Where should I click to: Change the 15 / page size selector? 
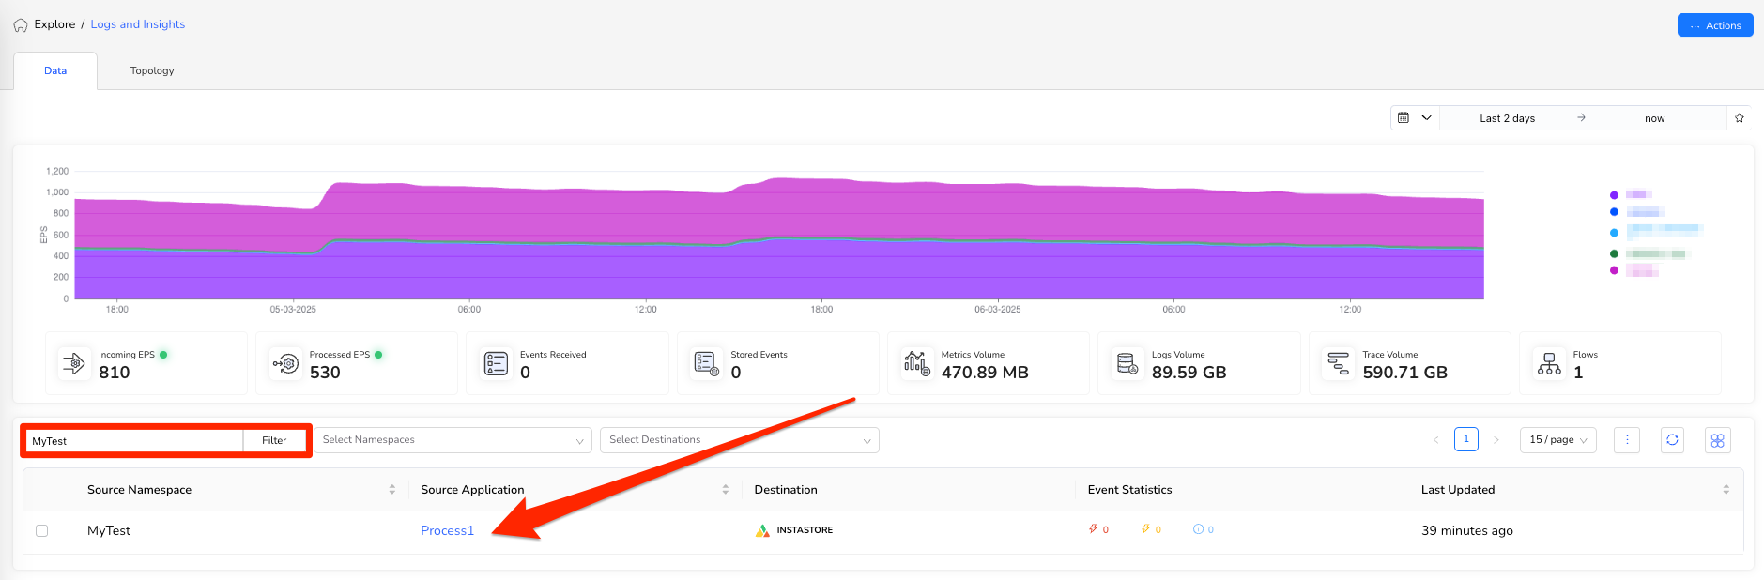(x=1557, y=440)
